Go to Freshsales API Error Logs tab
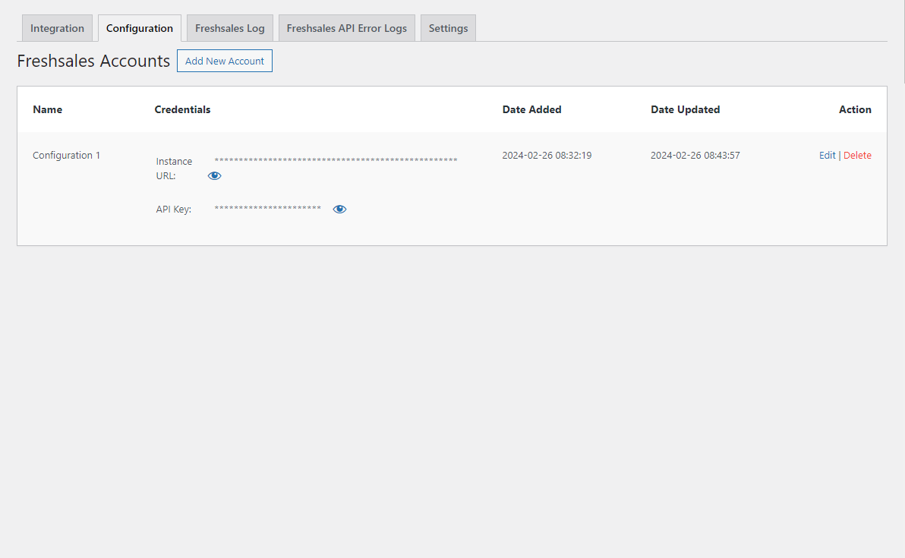Screen dimensions: 905x558 (347, 28)
